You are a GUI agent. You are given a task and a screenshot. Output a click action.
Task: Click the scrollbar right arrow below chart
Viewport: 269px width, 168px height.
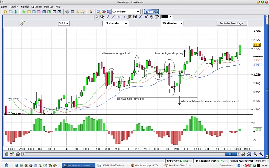click(x=238, y=154)
